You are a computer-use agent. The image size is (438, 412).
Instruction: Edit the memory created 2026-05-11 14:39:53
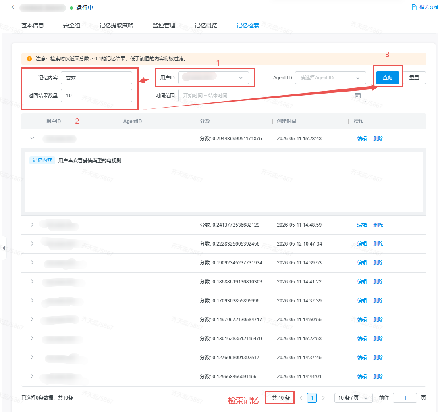362,263
